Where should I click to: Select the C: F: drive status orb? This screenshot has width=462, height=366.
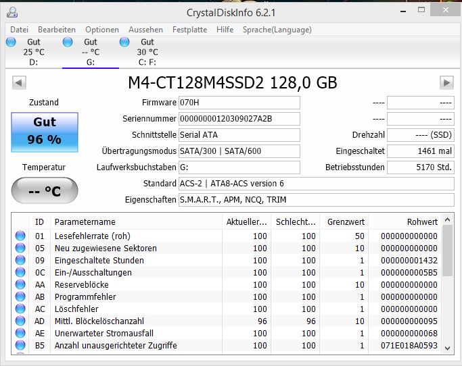tap(124, 42)
